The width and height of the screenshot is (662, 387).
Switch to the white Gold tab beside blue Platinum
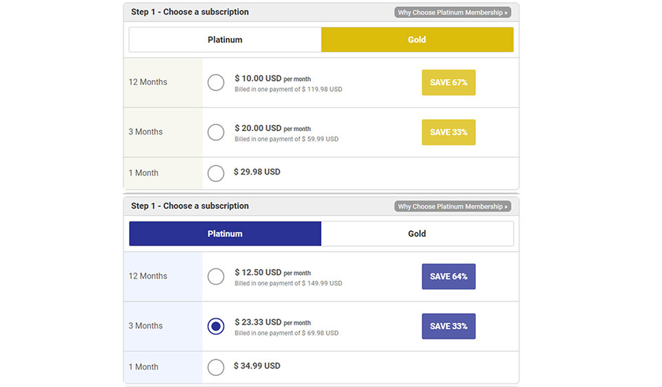point(417,234)
